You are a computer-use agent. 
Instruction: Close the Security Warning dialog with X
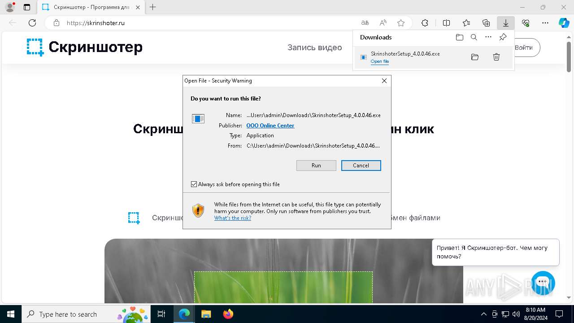[384, 81]
